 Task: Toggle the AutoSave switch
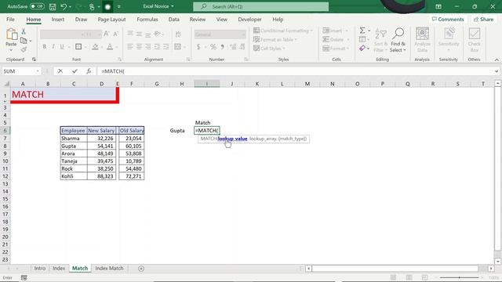[37, 6]
